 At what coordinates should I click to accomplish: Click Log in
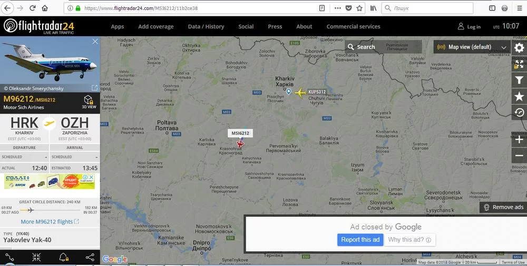(x=469, y=26)
